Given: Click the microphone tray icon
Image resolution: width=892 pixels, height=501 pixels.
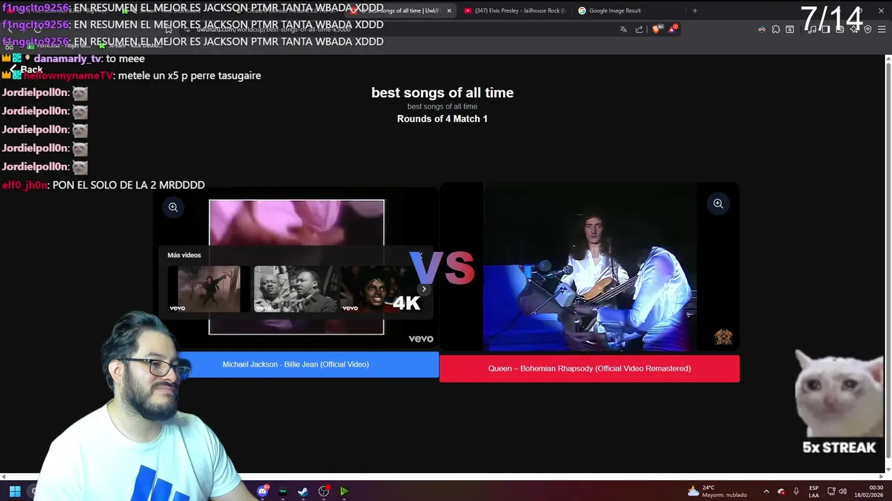Looking at the screenshot, I should coord(796,491).
